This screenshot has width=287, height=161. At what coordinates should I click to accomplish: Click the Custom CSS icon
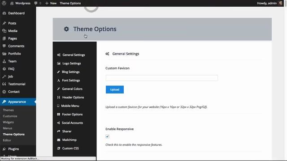click(x=59, y=148)
